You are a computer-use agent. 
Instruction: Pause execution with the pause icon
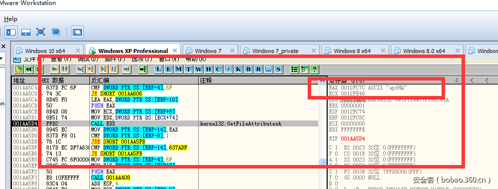64,69
